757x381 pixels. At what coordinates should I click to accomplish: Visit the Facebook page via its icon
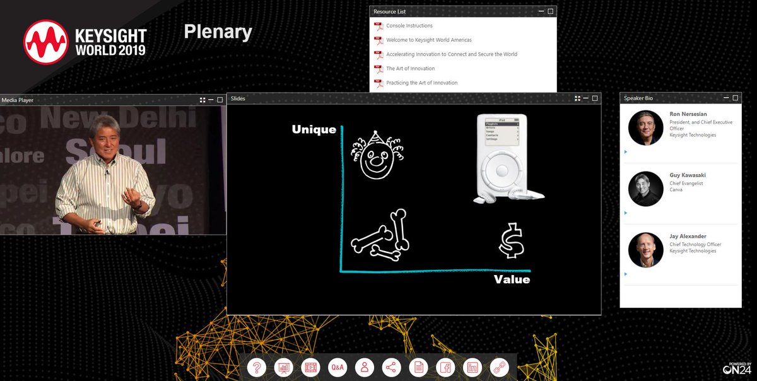coord(445,367)
